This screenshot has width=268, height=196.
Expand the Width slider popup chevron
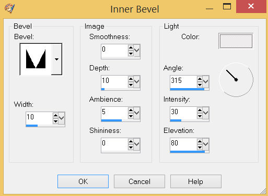point(61,118)
